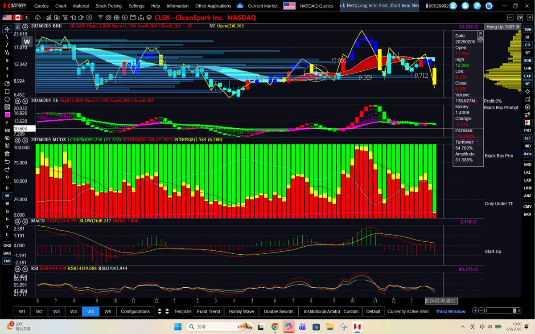Click the Configurations button
This screenshot has height=334, width=535.
point(135,311)
